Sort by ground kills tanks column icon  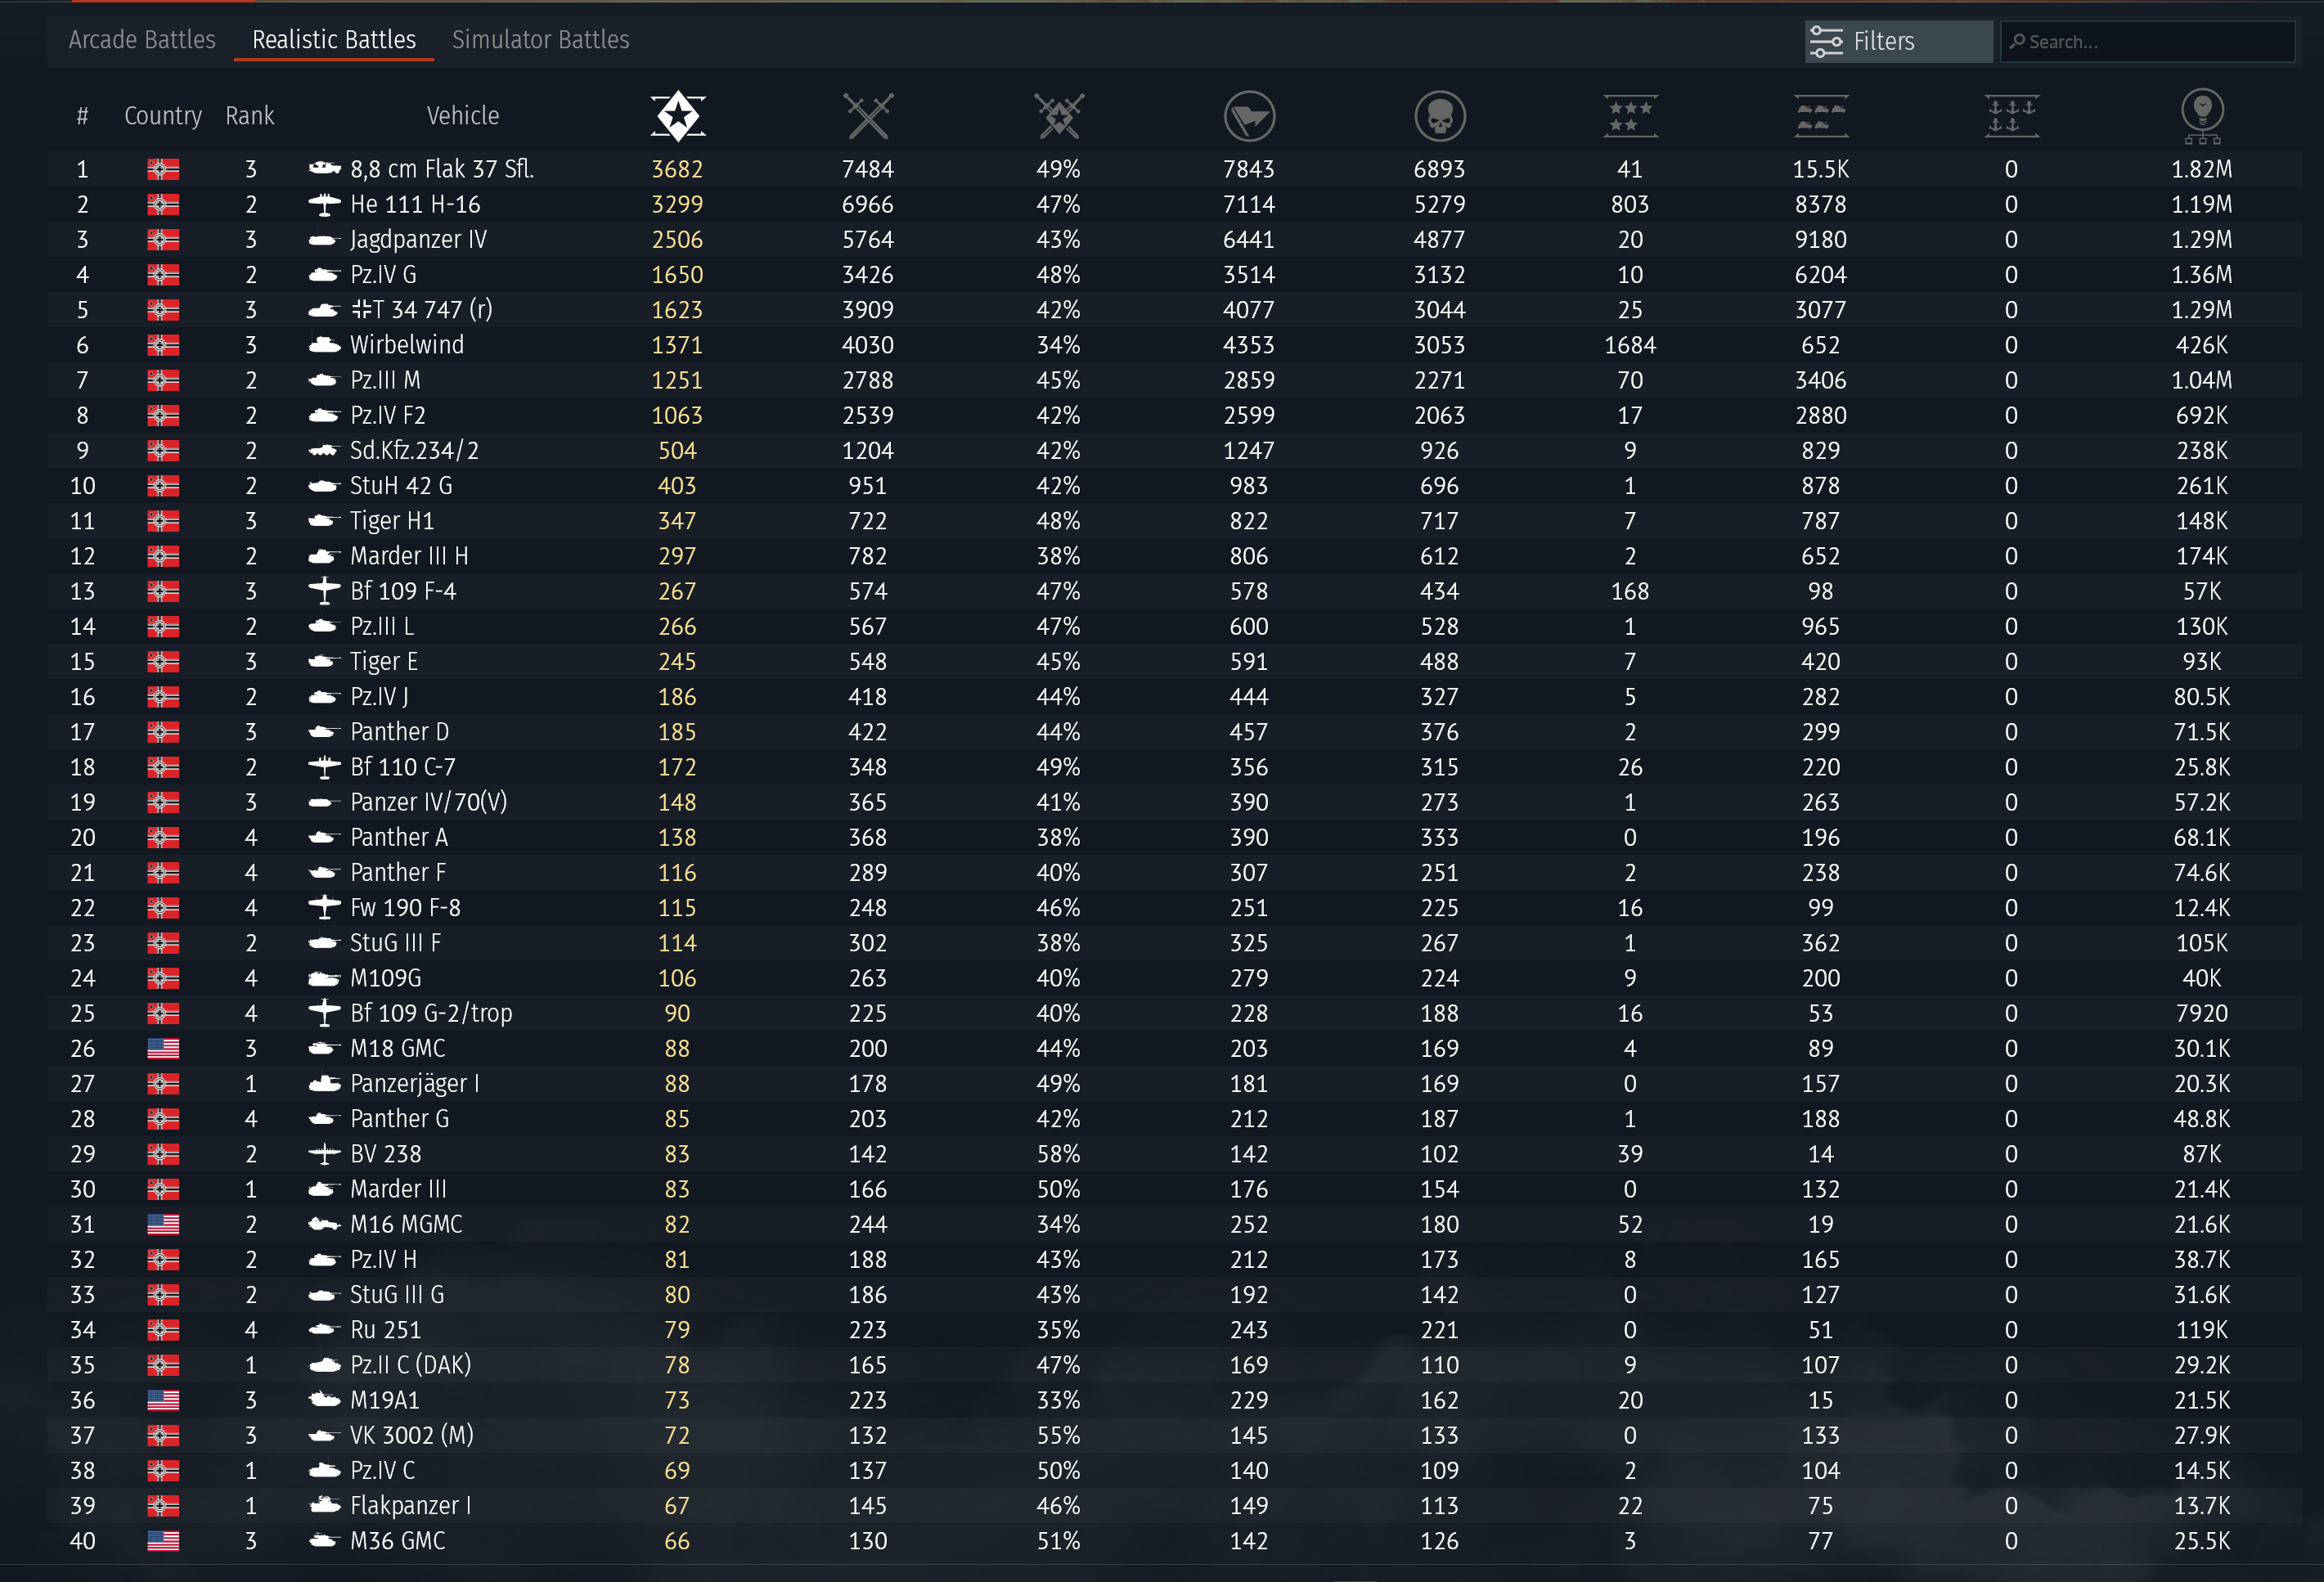[1820, 116]
